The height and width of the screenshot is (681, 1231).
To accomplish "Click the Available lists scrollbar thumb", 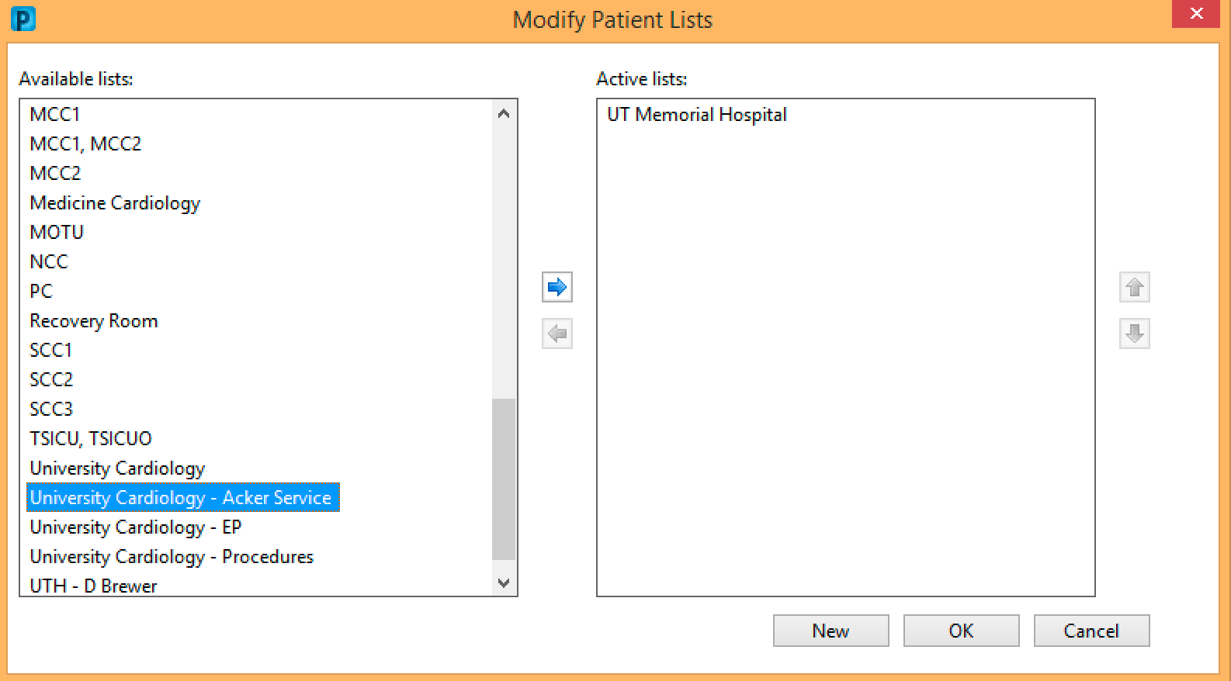I will click(504, 479).
